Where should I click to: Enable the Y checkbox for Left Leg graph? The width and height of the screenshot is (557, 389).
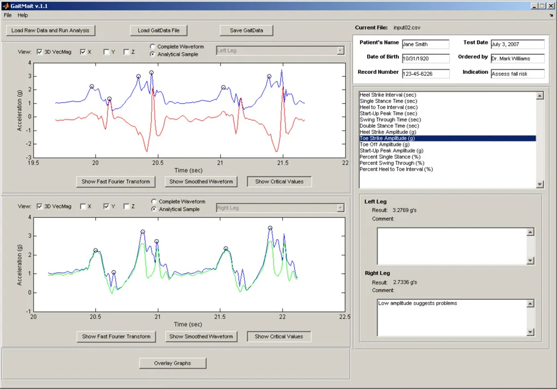[x=106, y=52]
